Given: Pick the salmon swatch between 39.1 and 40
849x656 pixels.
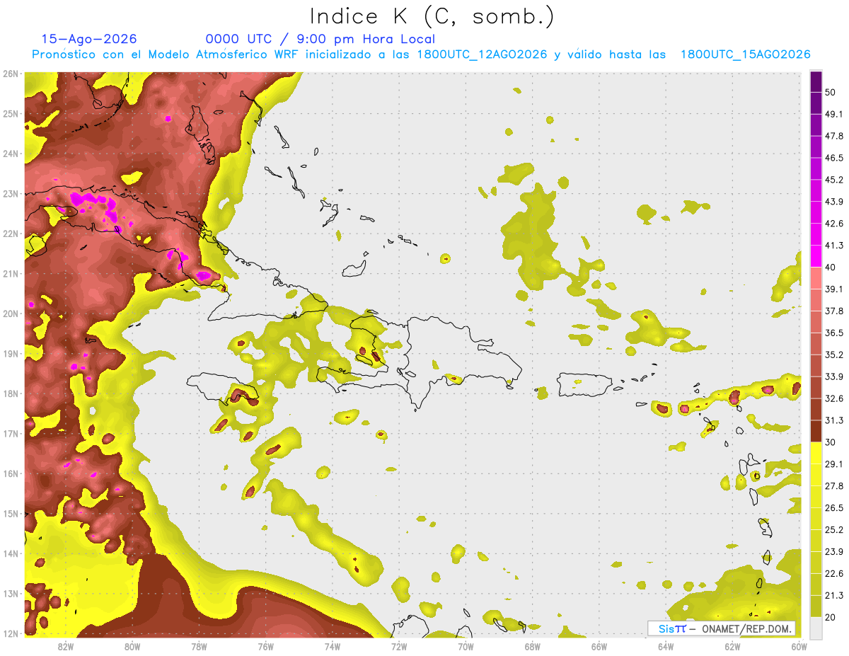Looking at the screenshot, I should (816, 278).
